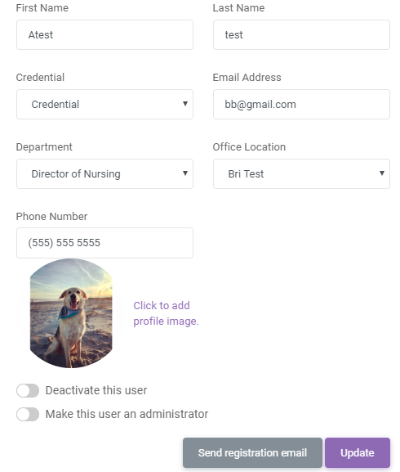Viewport: 400px width, 472px height.
Task: Click the 'Click to add profile image' link
Action: (x=166, y=313)
